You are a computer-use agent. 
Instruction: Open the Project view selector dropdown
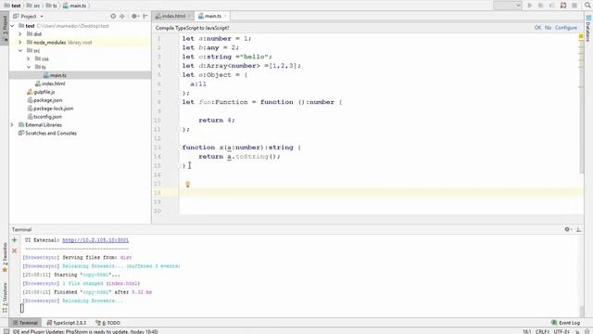(29, 17)
